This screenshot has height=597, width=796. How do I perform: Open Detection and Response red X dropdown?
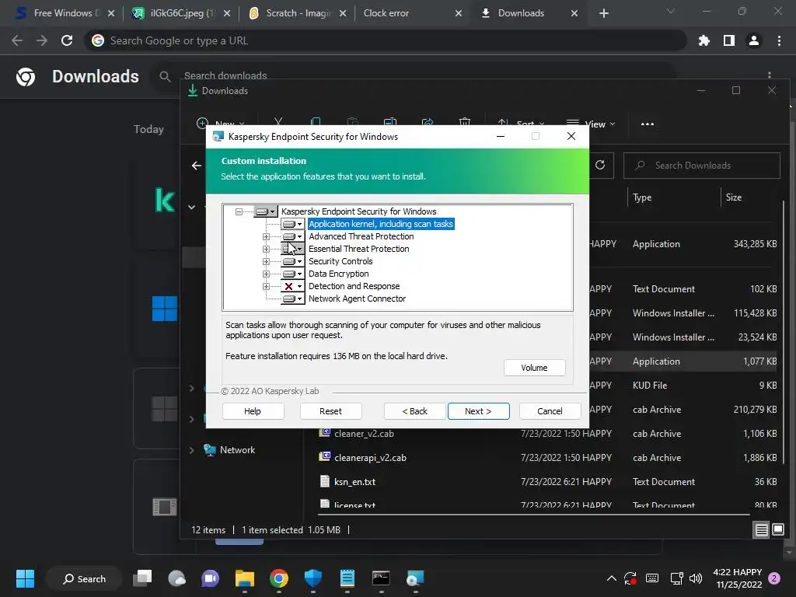pyautogui.click(x=292, y=286)
